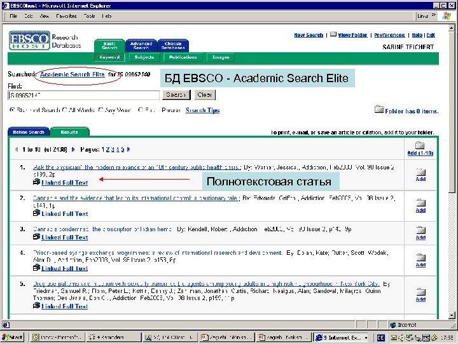
Task: Select the Publications sub-tab
Action: (183, 57)
